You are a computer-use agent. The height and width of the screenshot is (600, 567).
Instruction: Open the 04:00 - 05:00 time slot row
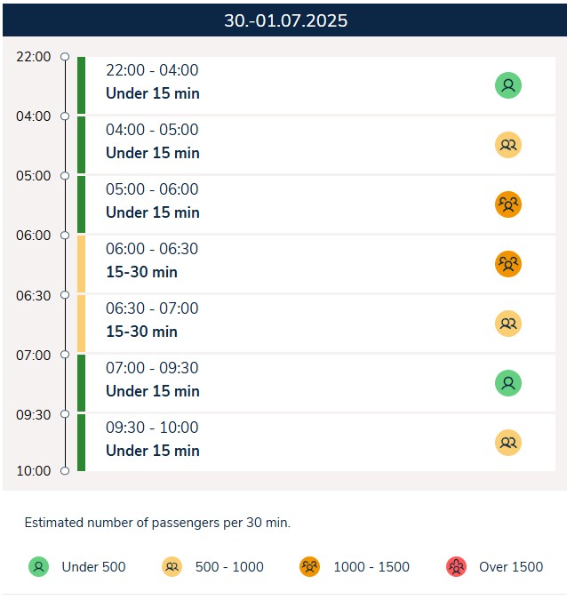[x=316, y=145]
